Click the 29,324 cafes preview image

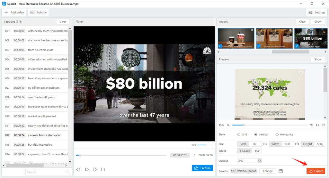pos(270,94)
